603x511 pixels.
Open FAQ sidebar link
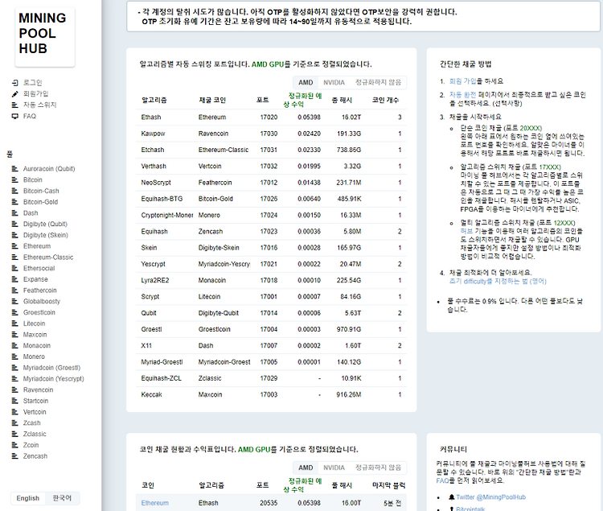pos(30,116)
